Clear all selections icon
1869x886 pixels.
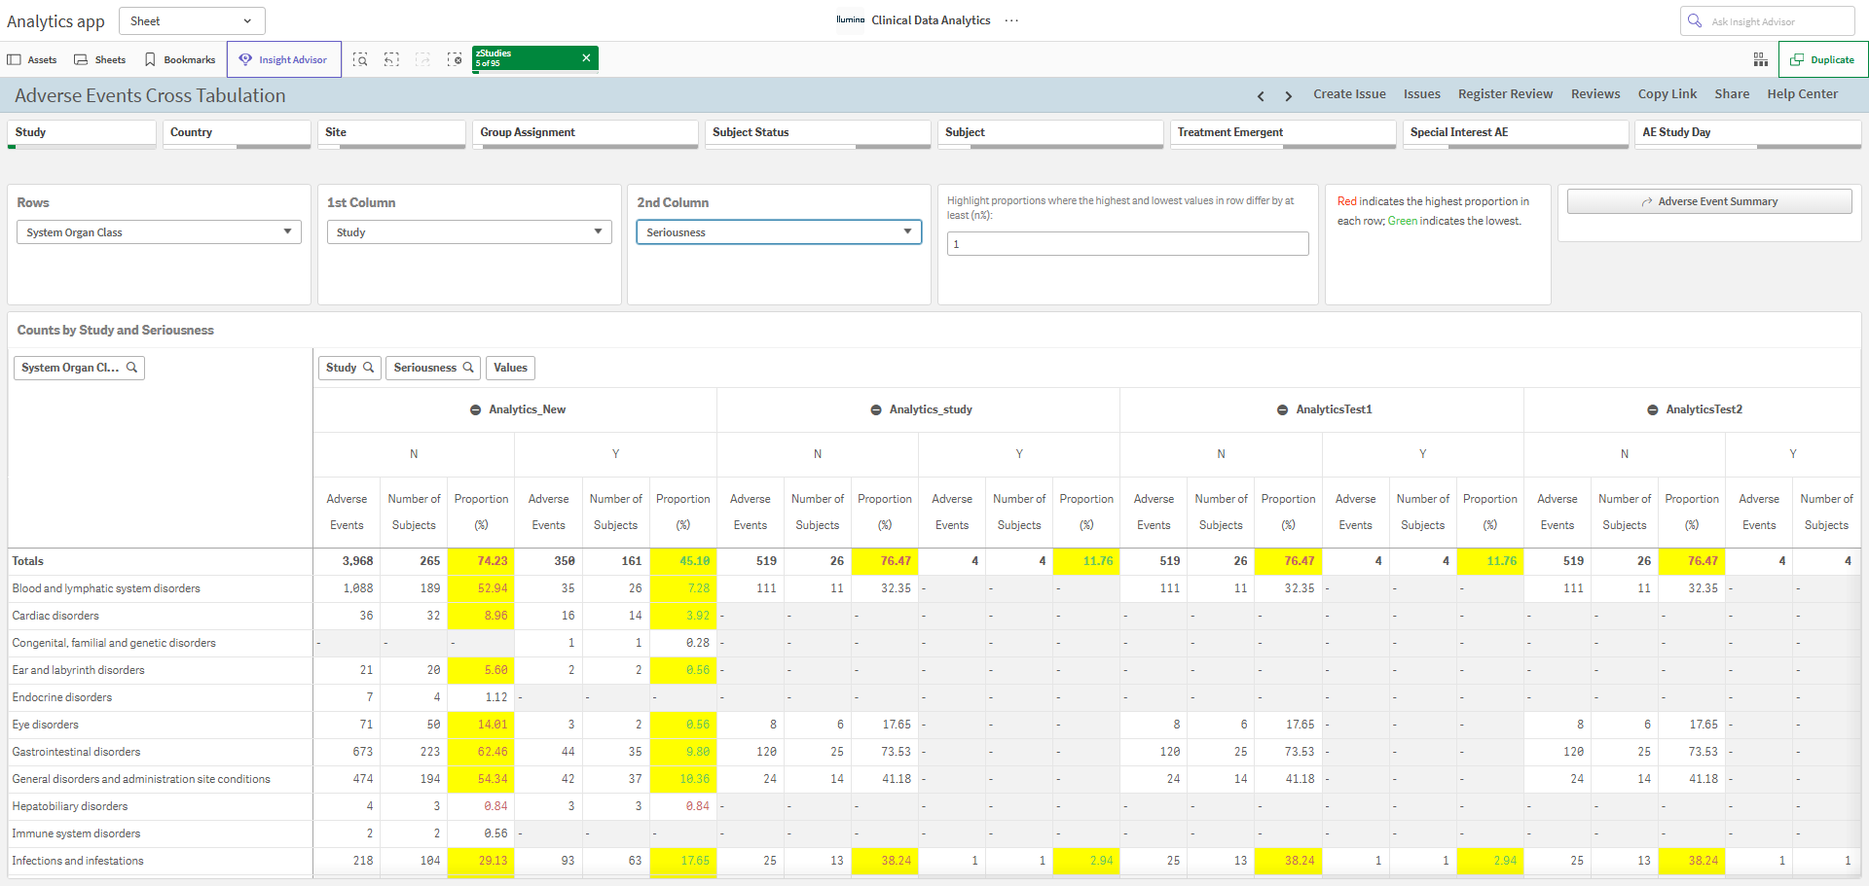point(455,59)
